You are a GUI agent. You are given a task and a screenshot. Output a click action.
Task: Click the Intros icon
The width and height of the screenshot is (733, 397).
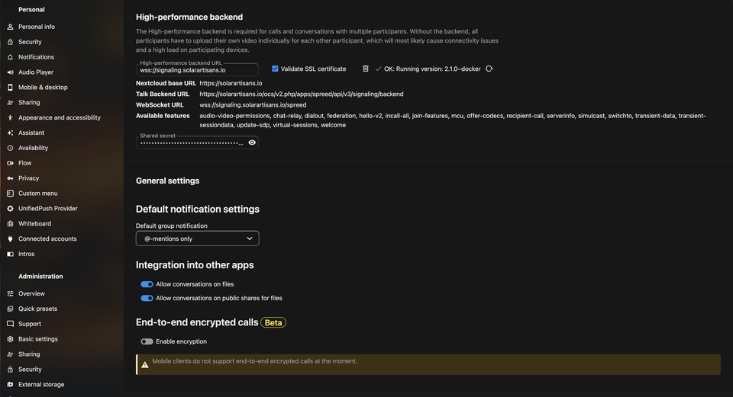[x=10, y=255]
